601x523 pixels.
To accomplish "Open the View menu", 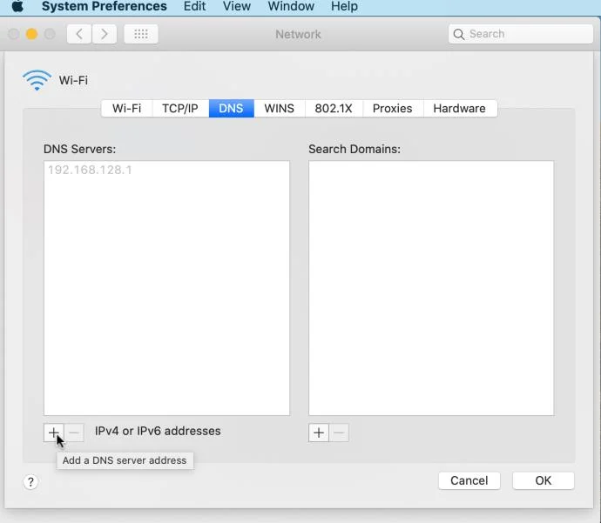I will click(237, 6).
